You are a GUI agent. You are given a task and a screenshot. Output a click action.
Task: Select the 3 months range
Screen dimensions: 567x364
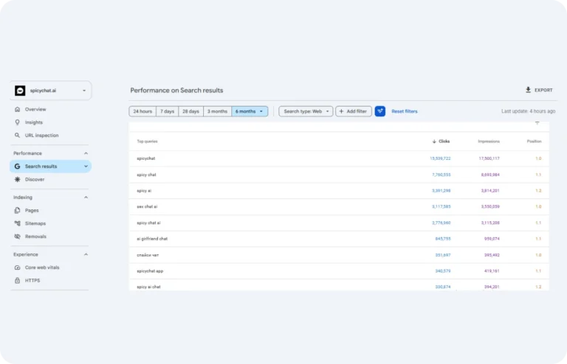pos(217,111)
